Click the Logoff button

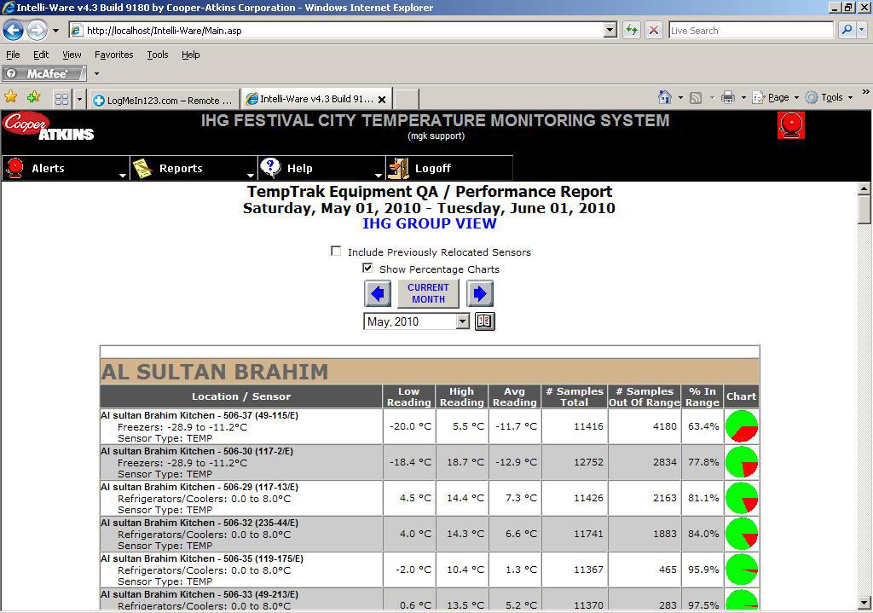(x=448, y=168)
